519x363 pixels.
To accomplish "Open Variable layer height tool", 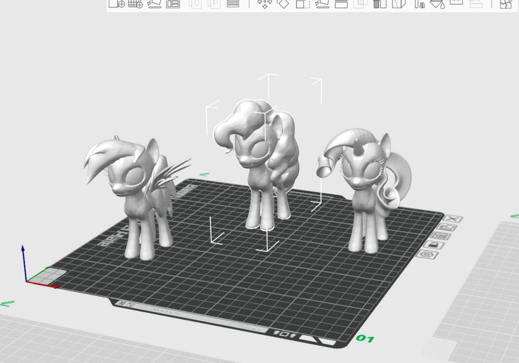I will (233, 4).
